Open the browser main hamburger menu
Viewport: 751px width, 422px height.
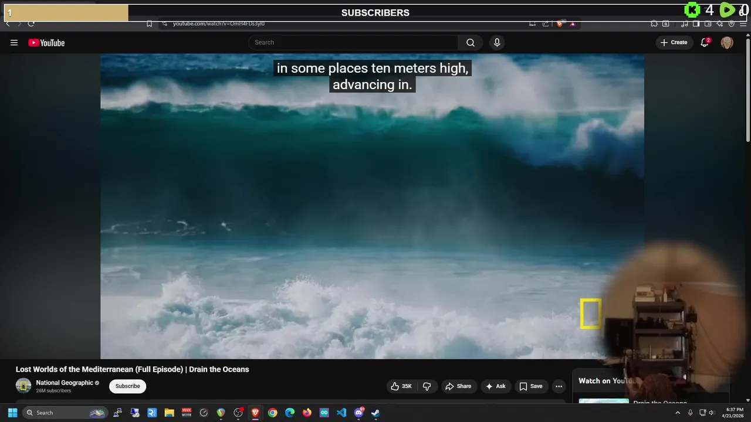click(x=743, y=23)
